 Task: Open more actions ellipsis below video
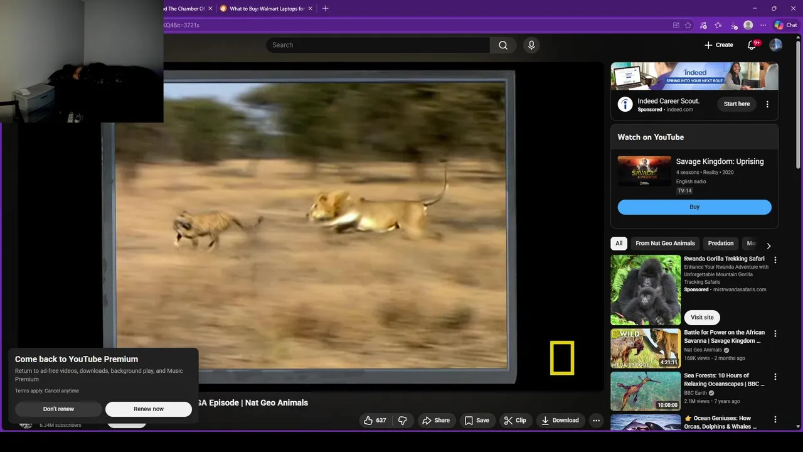tap(597, 421)
